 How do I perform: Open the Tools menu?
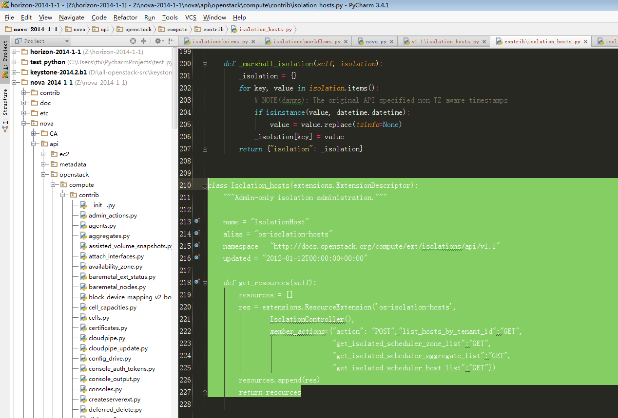point(170,17)
